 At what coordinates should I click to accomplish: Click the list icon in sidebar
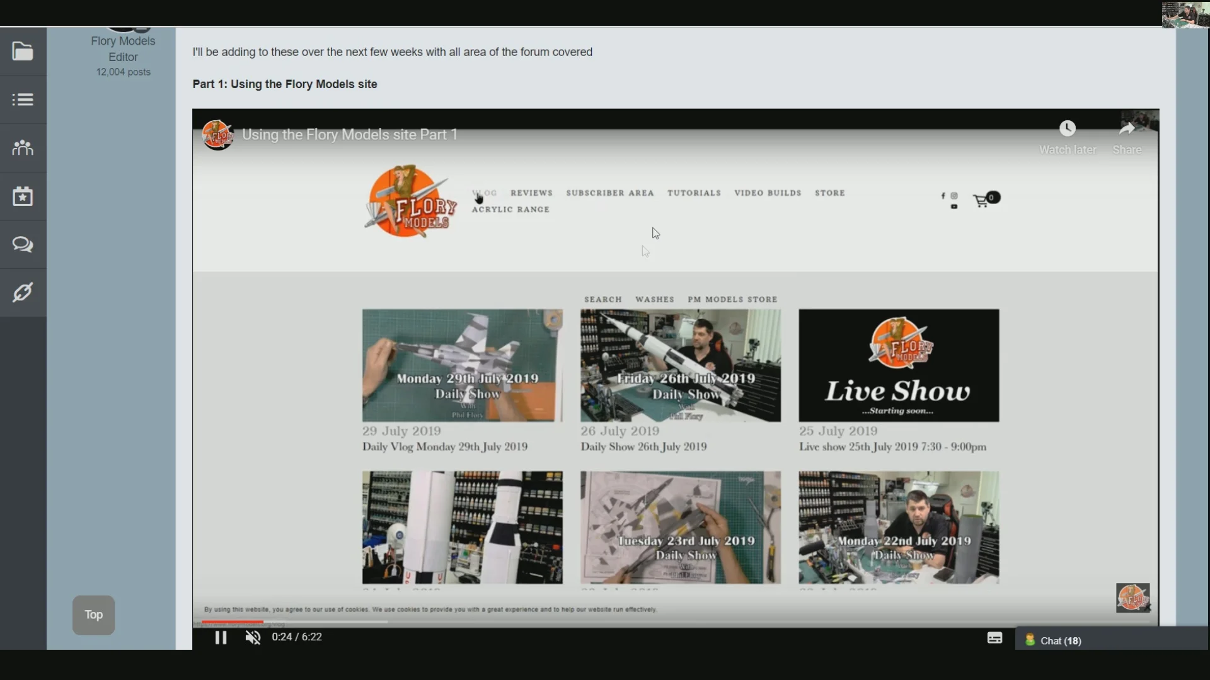[x=23, y=99]
